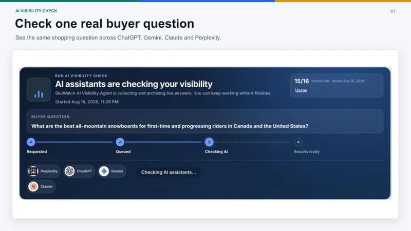Viewport: 411px width, 231px height.
Task: Select the Requested step checkmark
Action: click(x=31, y=142)
